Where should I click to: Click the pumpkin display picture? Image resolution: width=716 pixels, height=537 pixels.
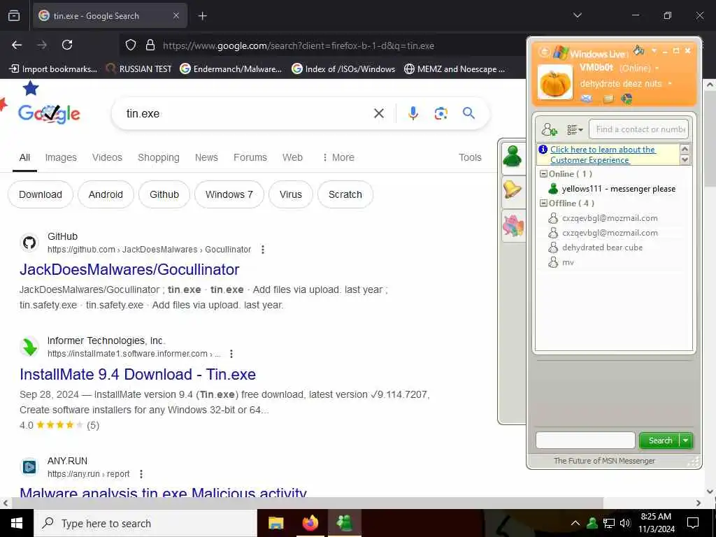point(554,83)
